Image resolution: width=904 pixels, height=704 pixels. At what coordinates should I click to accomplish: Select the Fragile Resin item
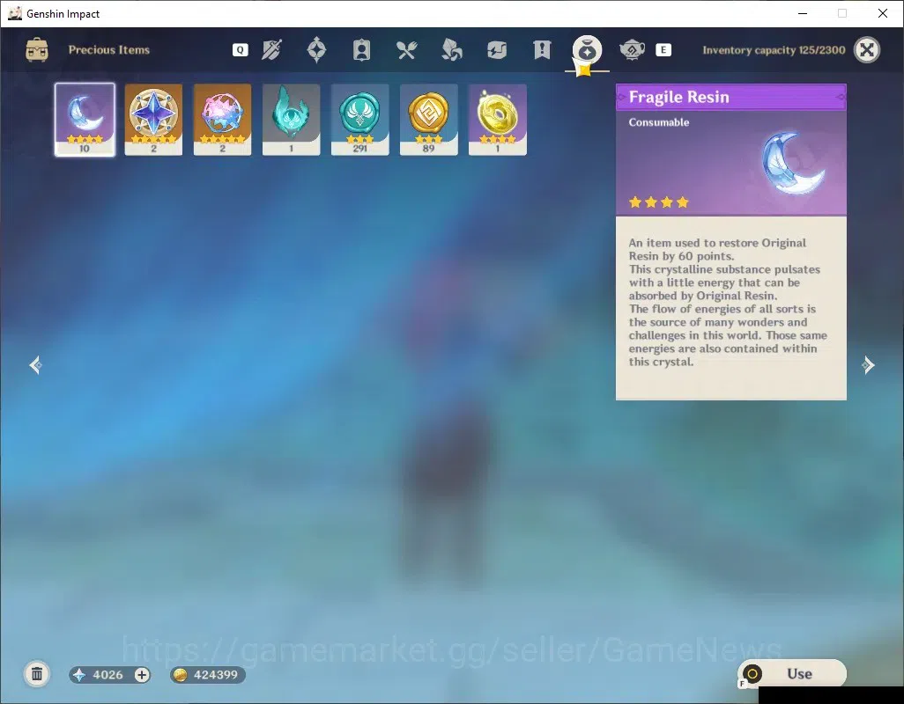click(85, 120)
